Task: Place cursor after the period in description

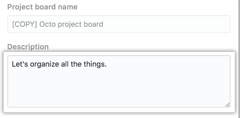Action: [x=107, y=64]
